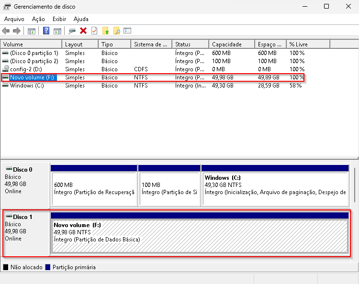Click the properties icon with the checkmark

pyautogui.click(x=94, y=31)
